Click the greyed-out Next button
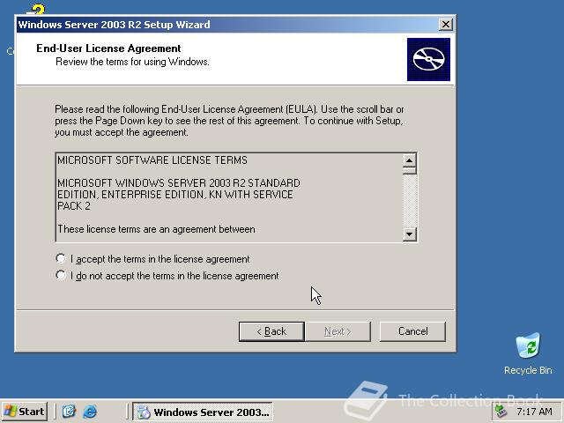This screenshot has width=564, height=423. 338,331
